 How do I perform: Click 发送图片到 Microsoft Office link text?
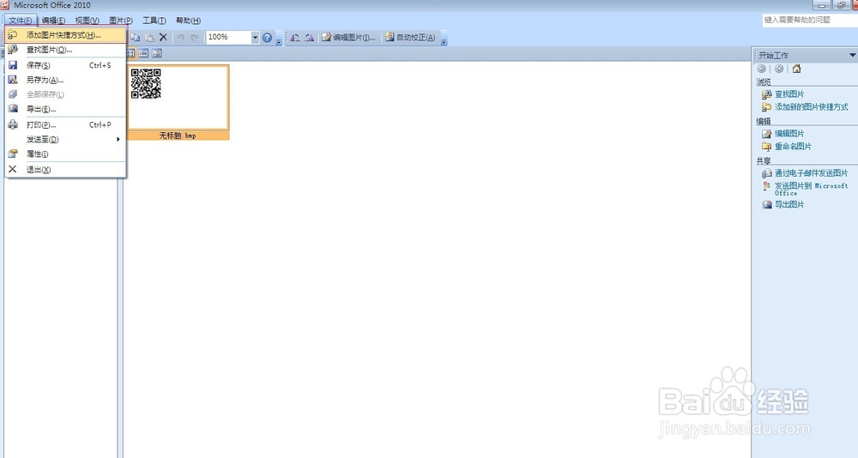[x=812, y=190]
